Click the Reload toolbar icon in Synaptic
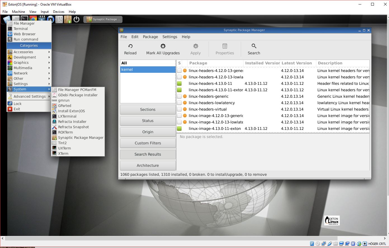This screenshot has height=248, width=389. 130,46
